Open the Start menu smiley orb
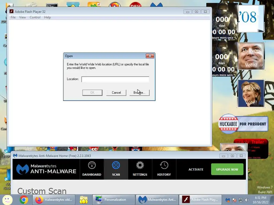Image resolution: width=274 pixels, height=205 pixels. click(x=7, y=200)
